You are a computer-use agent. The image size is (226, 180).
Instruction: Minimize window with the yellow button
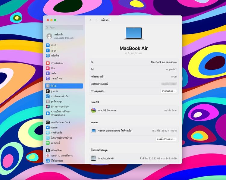pos(52,20)
